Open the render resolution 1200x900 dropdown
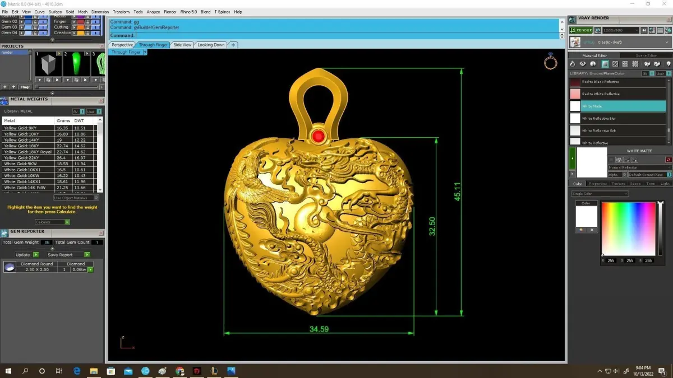 click(x=621, y=30)
